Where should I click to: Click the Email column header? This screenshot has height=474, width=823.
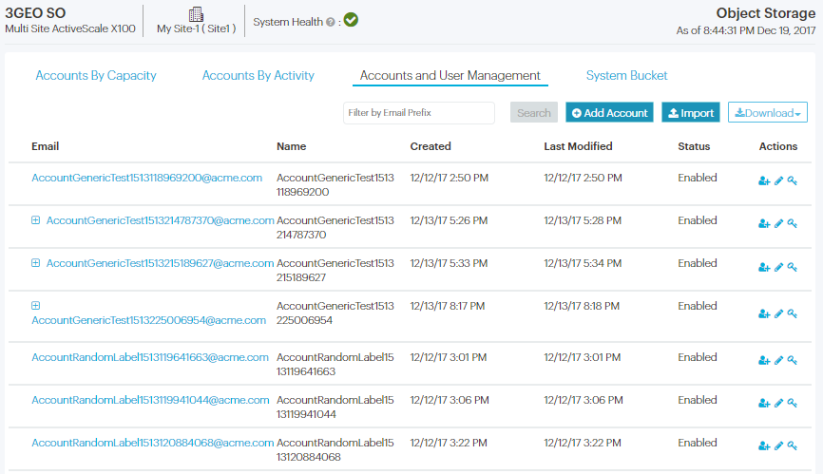45,146
